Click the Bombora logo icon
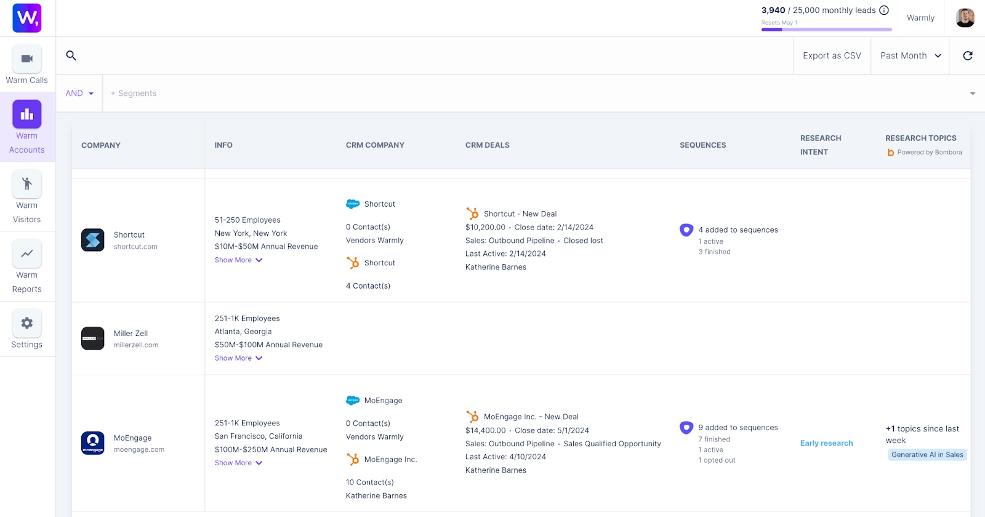This screenshot has height=517, width=985. point(890,153)
